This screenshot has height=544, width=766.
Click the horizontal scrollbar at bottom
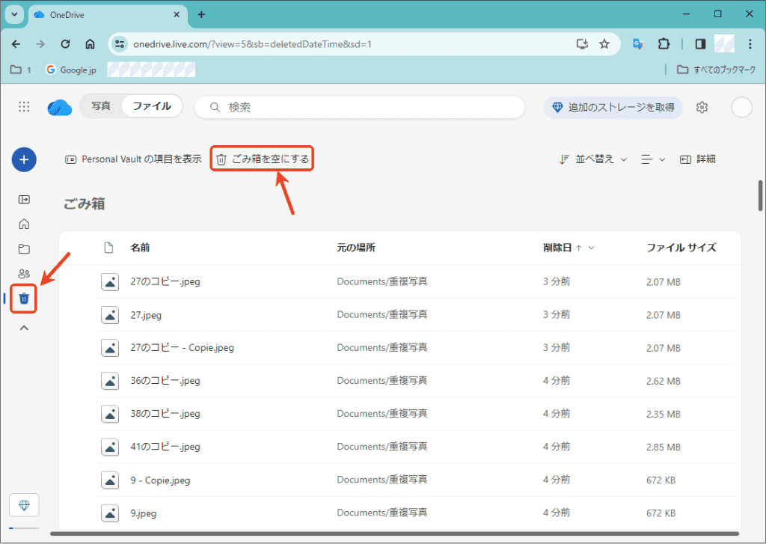point(374,534)
